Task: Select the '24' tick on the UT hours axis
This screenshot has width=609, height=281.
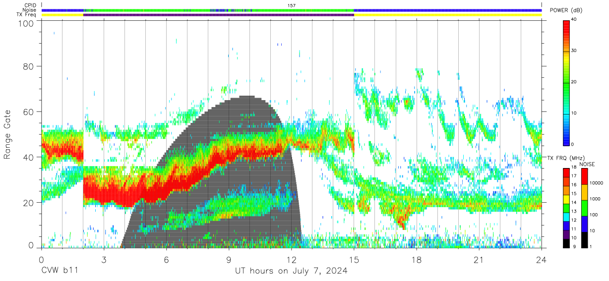Action: point(542,259)
